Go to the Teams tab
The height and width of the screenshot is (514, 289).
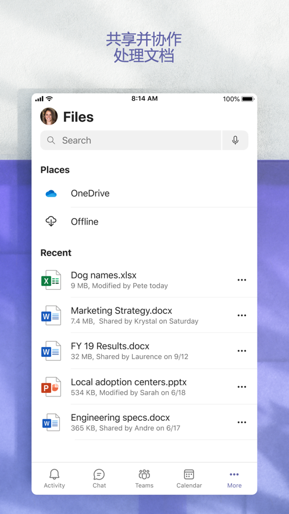(144, 478)
